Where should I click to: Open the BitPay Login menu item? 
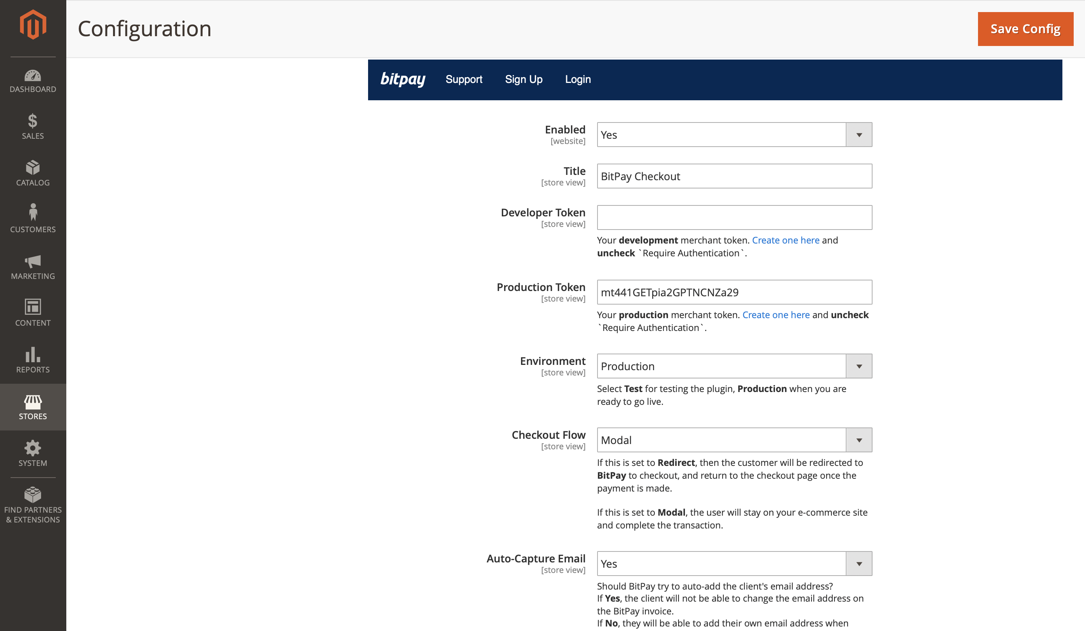click(578, 79)
